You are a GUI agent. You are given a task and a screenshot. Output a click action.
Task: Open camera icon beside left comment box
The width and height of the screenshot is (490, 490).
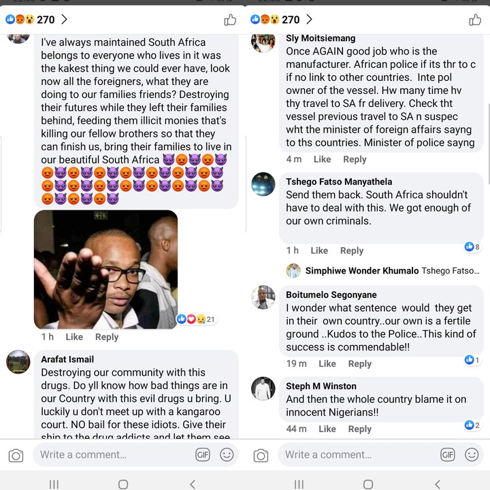pos(16,455)
